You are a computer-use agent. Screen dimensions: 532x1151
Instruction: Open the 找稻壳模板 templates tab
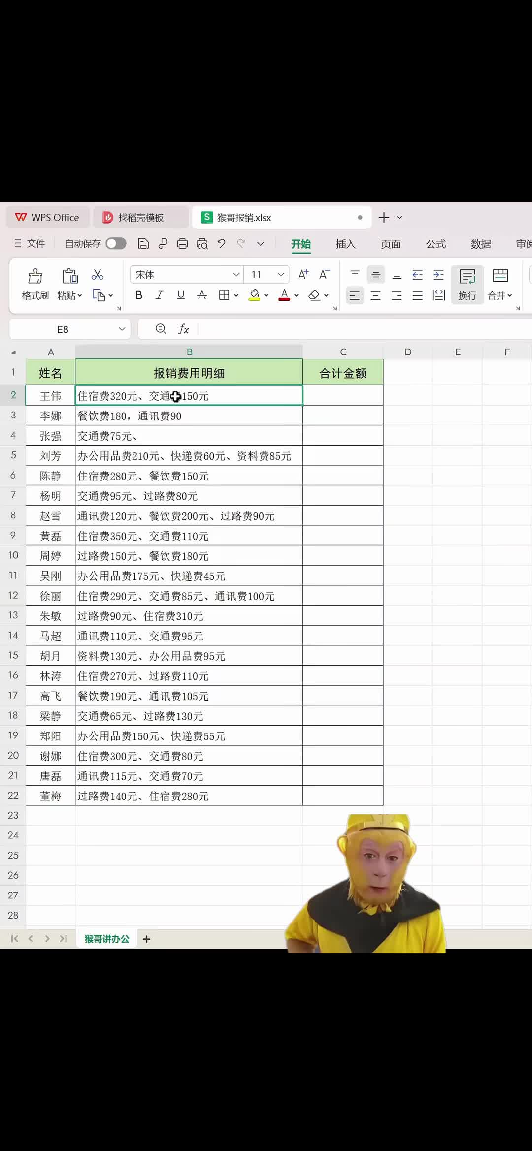140,217
